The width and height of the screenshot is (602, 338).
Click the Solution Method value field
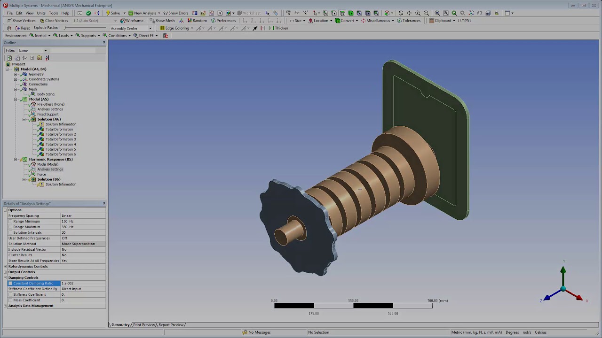coord(83,244)
